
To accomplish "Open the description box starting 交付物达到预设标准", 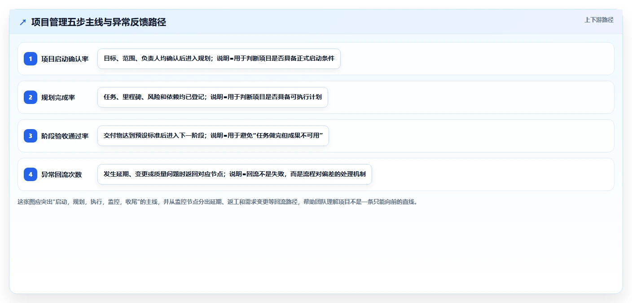I will pos(213,136).
